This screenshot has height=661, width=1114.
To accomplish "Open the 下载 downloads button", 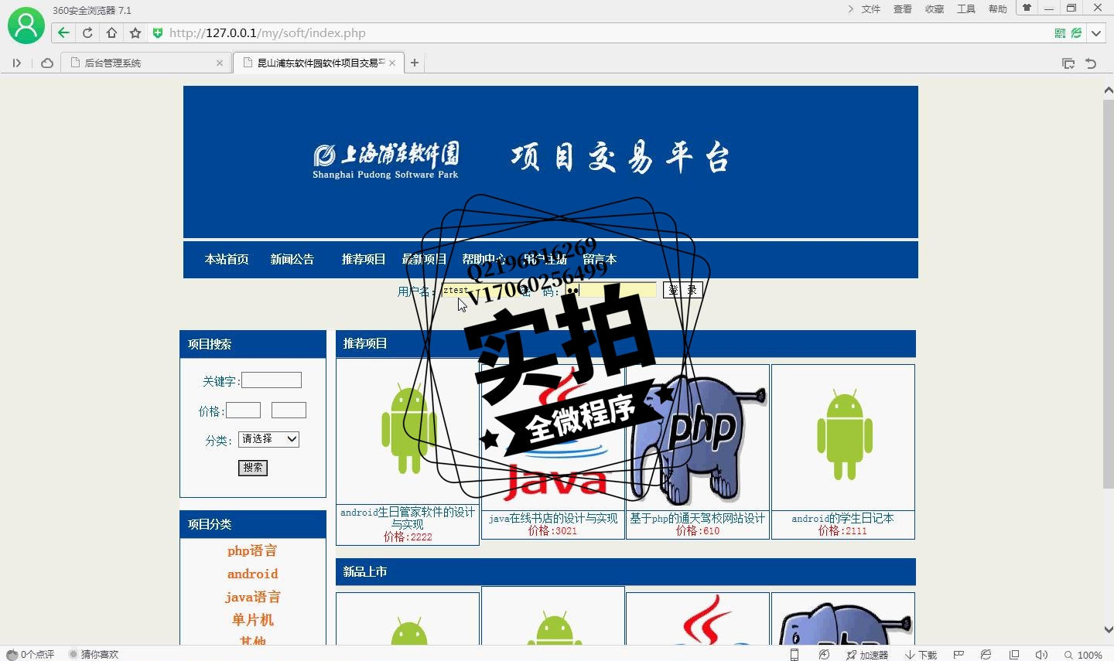I will [x=921, y=654].
